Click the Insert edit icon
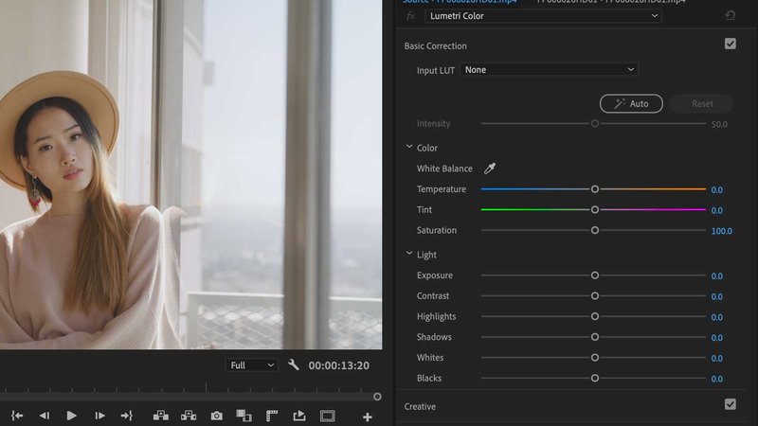 161,416
